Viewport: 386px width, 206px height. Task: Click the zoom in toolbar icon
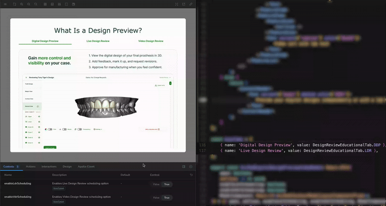[x=22, y=4]
